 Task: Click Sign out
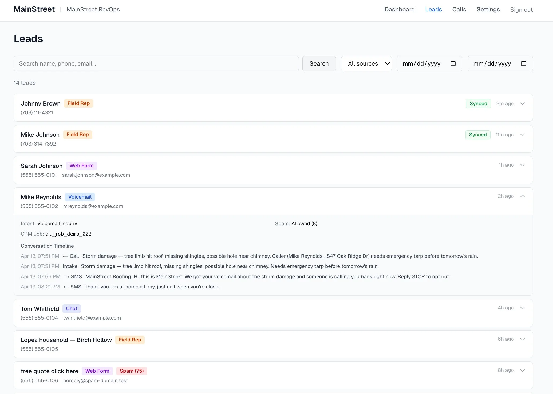tap(521, 9)
